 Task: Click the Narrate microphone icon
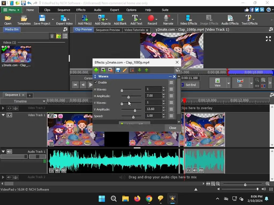point(168,20)
